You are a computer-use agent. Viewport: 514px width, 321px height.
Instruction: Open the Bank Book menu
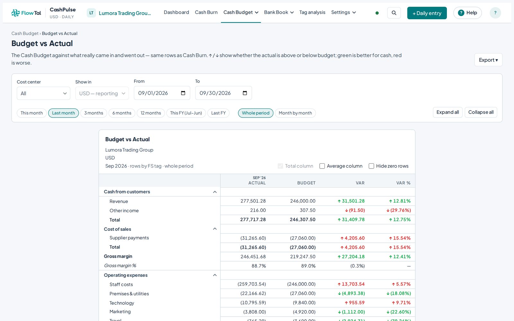point(279,13)
